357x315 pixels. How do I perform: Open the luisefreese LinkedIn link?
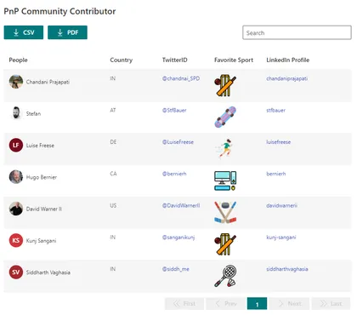(279, 142)
